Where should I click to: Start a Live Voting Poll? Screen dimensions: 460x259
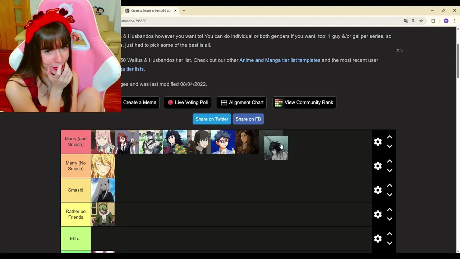click(188, 103)
